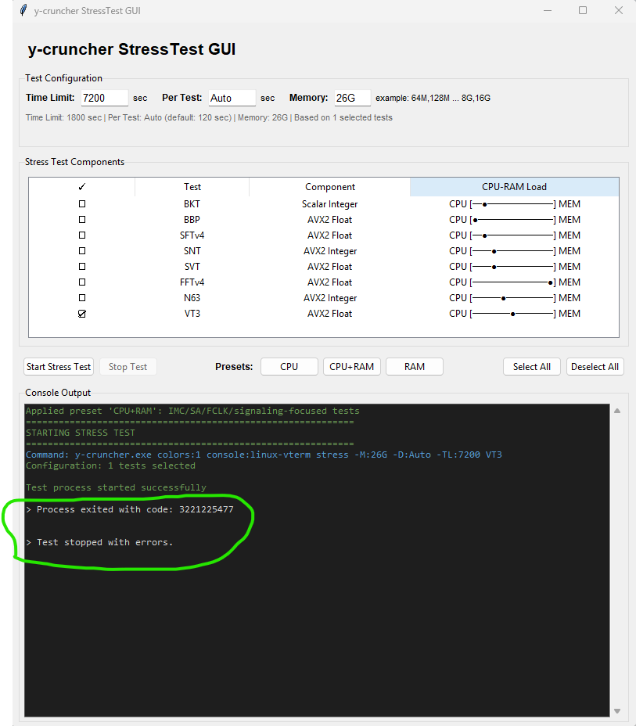Click the 'BKT' test name

pos(192,204)
